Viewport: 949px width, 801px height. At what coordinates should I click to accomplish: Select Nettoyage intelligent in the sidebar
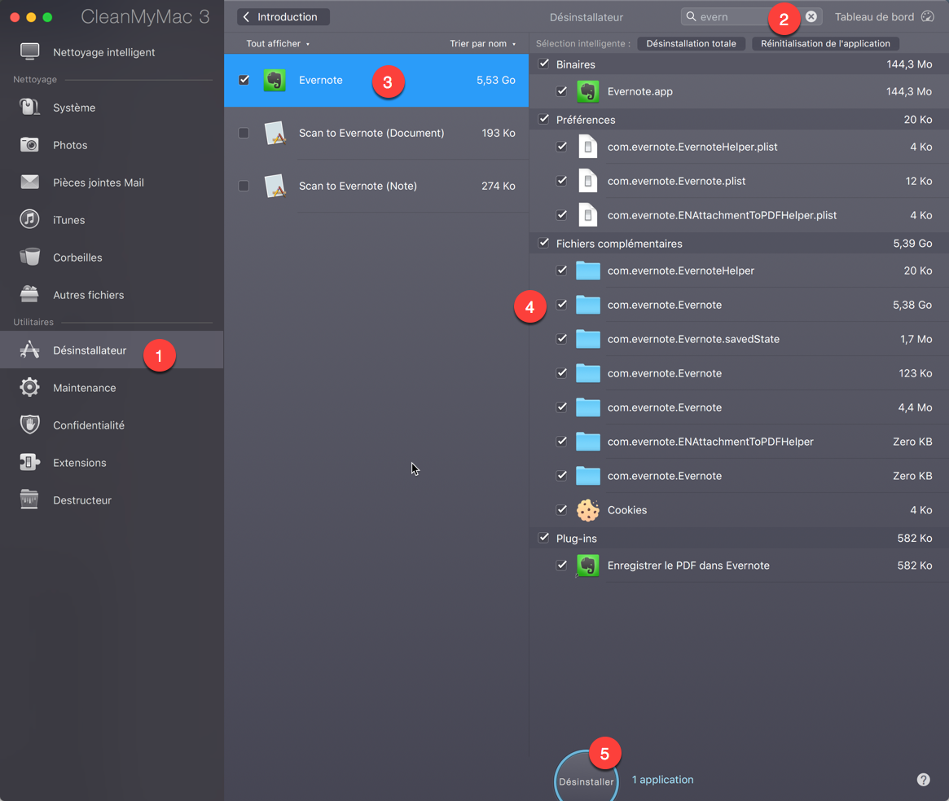112,52
